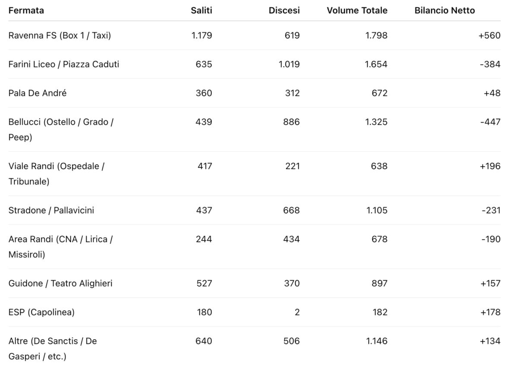518x378 pixels.
Task: Select the Altre (De Sanctis / De Gasperi) cell
Action: pos(53,349)
